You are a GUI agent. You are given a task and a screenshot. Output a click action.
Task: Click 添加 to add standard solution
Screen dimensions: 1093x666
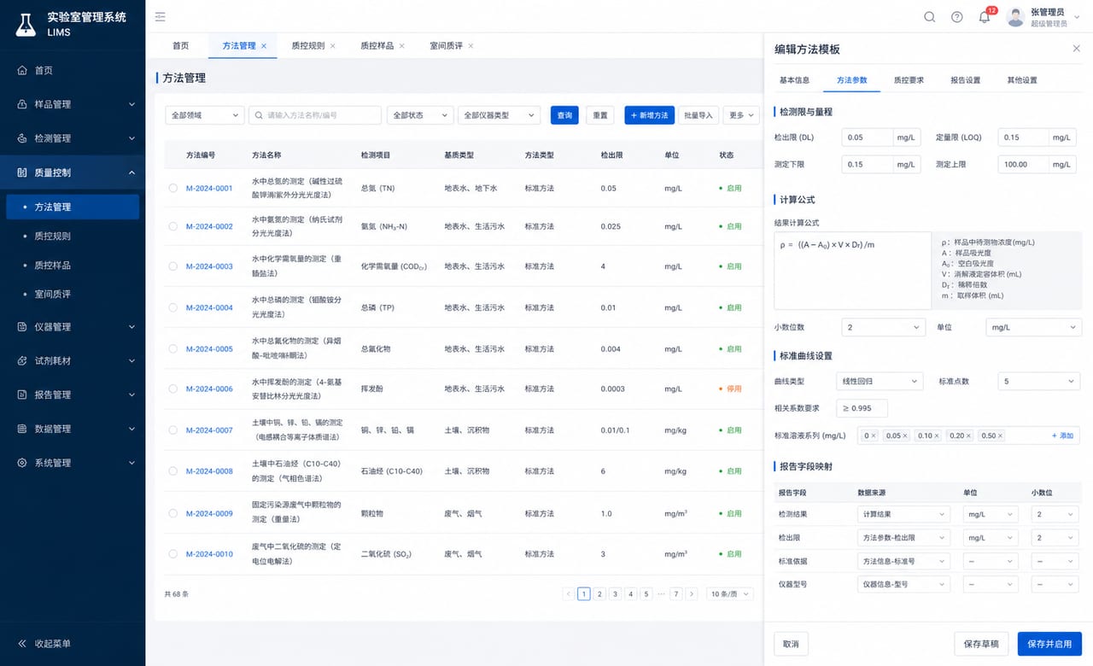point(1062,435)
